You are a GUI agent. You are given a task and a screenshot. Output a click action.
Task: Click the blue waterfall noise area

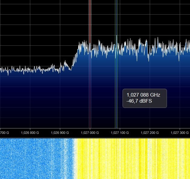(37, 159)
